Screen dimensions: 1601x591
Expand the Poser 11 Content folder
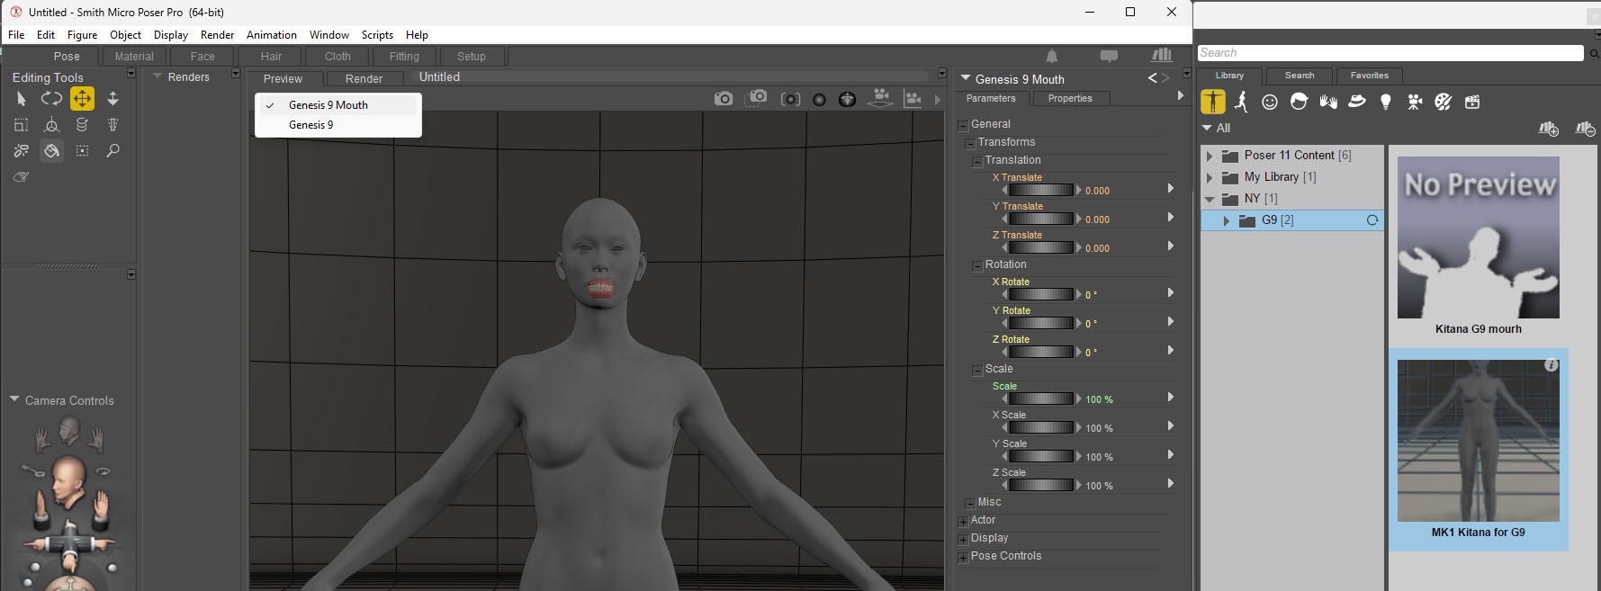(1210, 156)
